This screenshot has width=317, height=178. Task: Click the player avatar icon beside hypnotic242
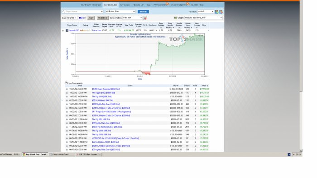[67, 30]
